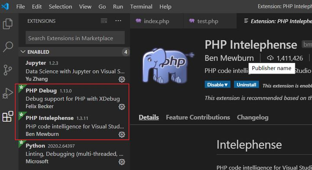Open the manage gear for PHP Debug
The image size is (312, 170).
click(122, 107)
